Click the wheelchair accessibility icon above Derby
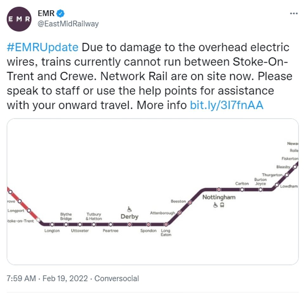Image resolution: width=305 pixels, height=293 pixels. (129, 210)
